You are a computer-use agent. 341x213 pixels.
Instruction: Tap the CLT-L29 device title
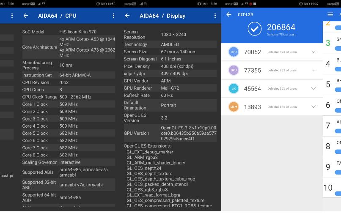[x=245, y=14]
